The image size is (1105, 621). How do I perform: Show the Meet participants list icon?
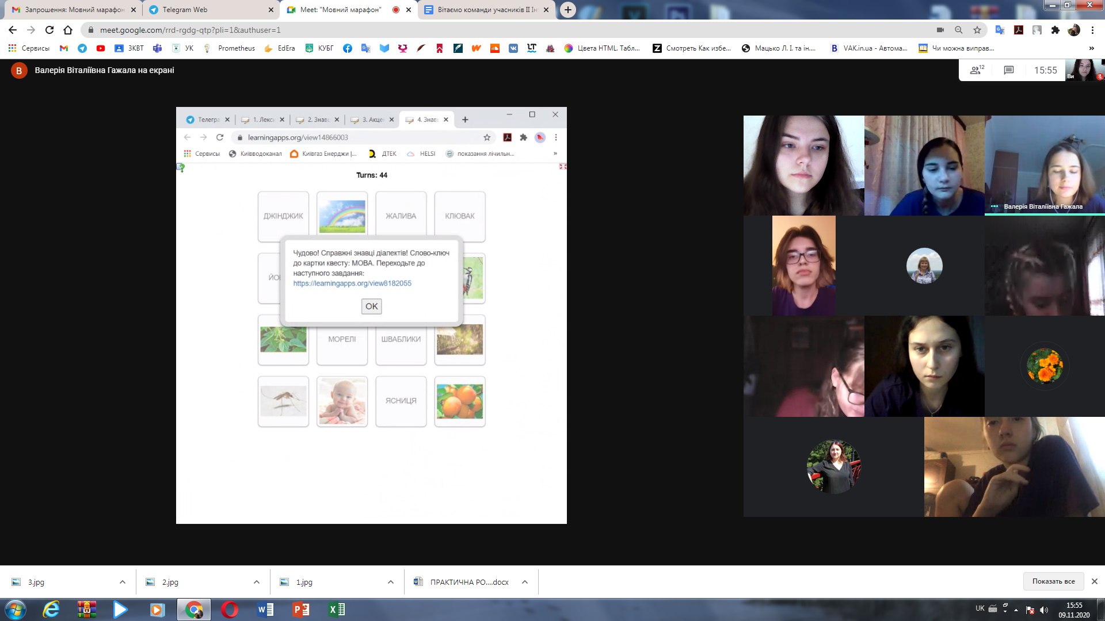coord(977,70)
